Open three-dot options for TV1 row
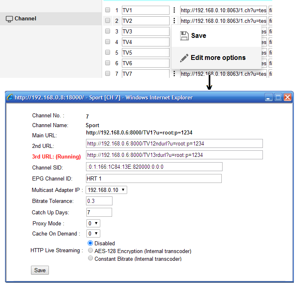Viewport: 300px width, 284px height. tap(174, 10)
